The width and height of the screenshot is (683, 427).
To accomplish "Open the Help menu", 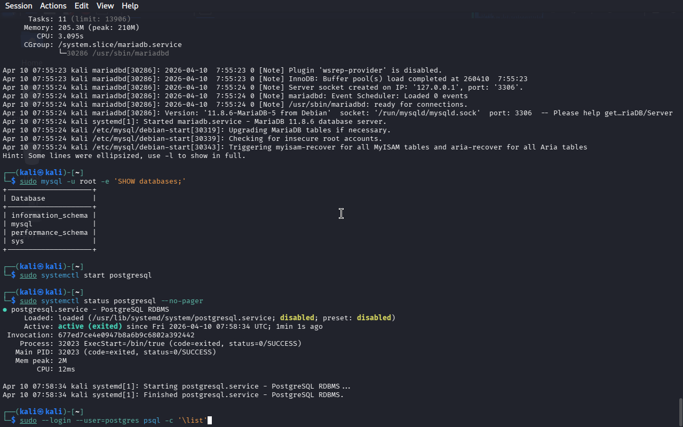I will click(130, 6).
